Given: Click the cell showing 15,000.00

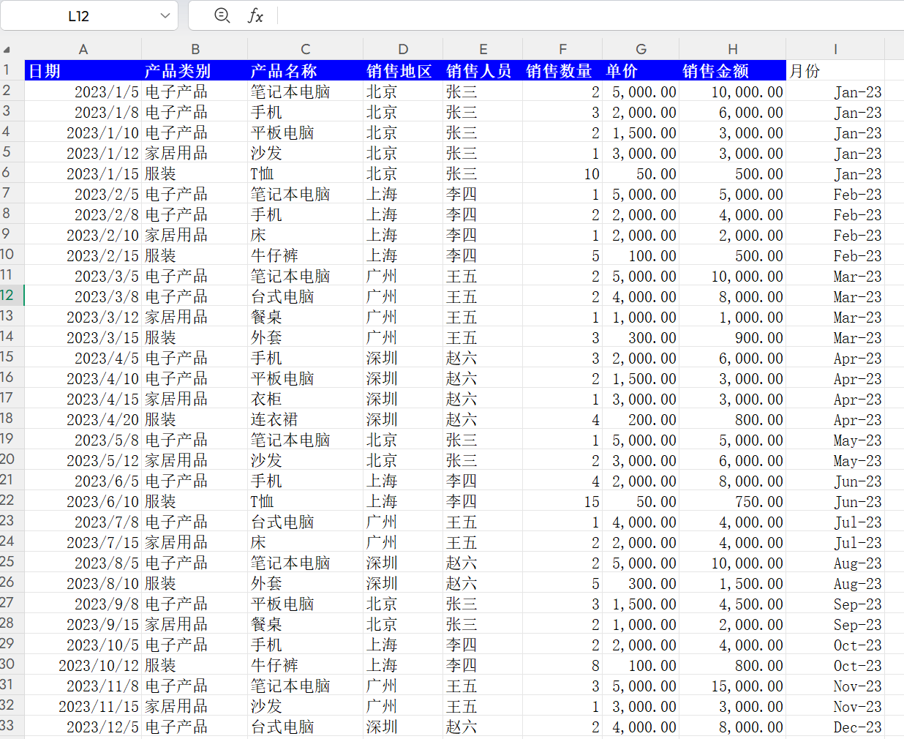Looking at the screenshot, I should [x=732, y=686].
